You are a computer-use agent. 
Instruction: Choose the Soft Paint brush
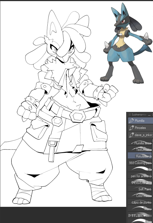(140, 189)
